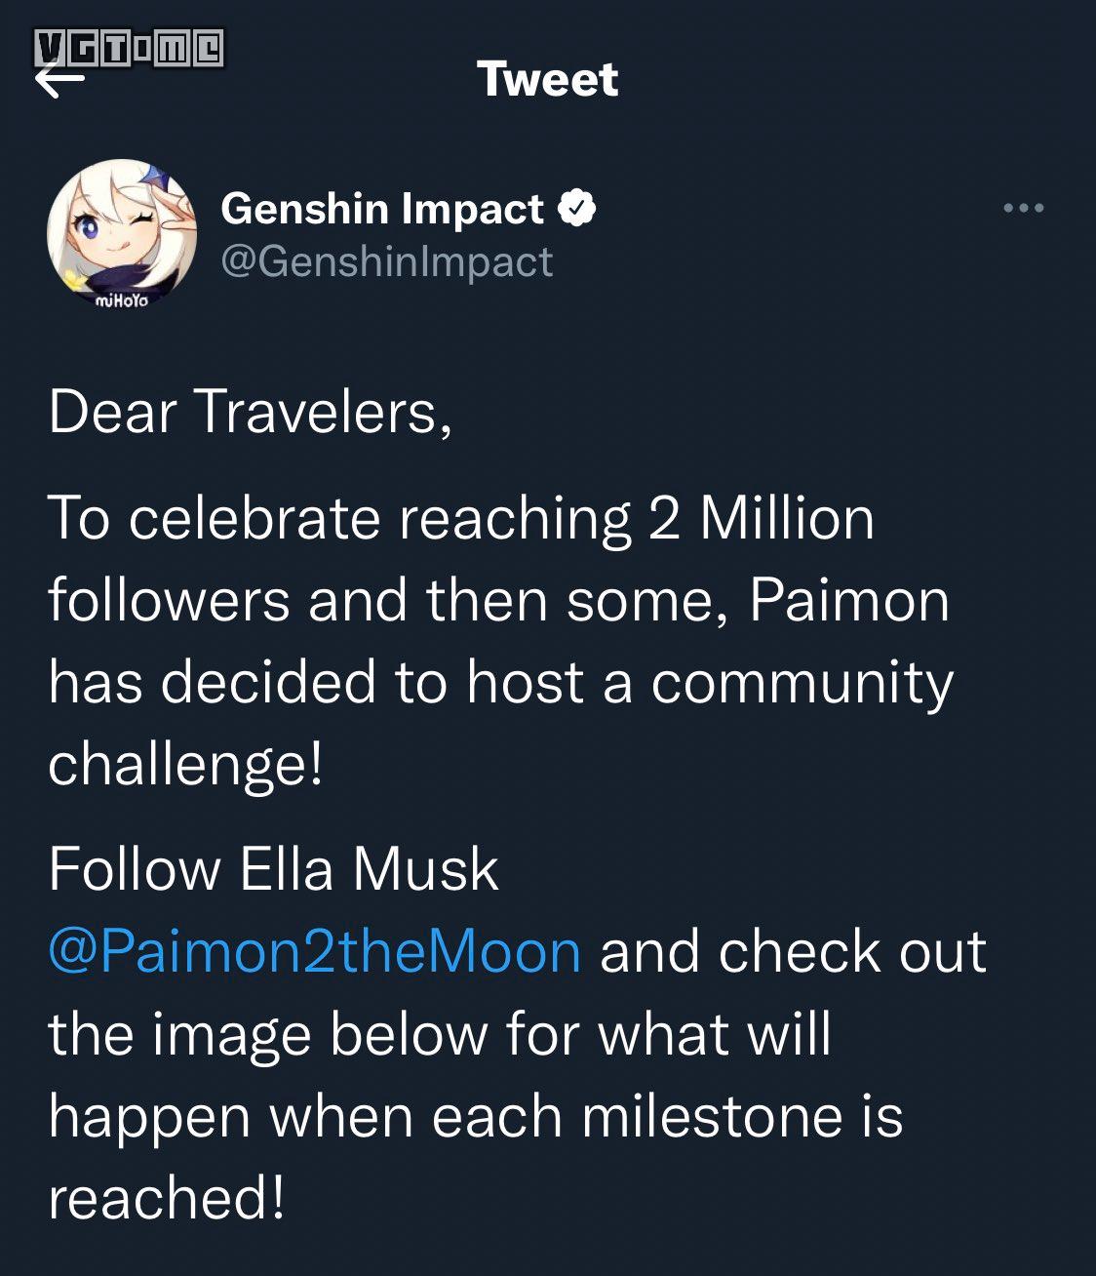Click the word "community" in the tweet
The image size is (1096, 1276).
click(802, 682)
